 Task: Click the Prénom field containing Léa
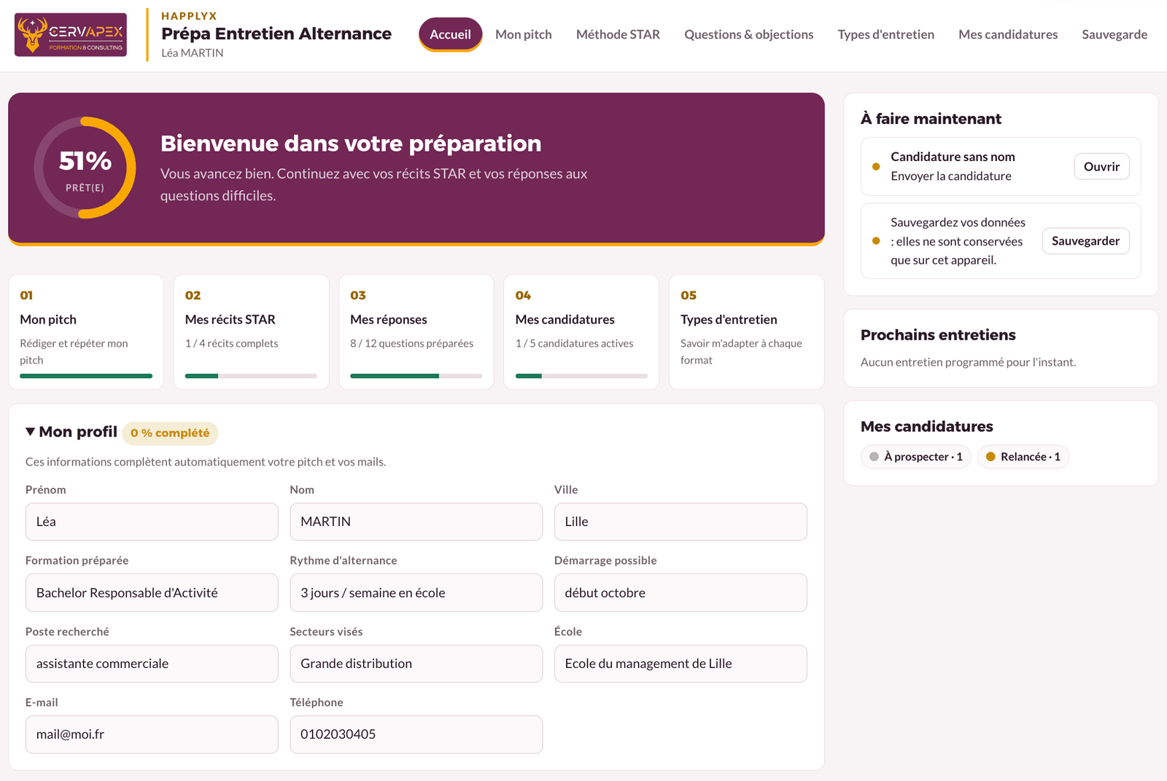[152, 522]
